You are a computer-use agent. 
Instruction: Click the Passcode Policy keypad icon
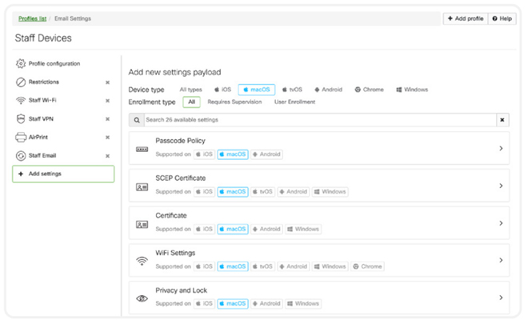click(x=142, y=150)
